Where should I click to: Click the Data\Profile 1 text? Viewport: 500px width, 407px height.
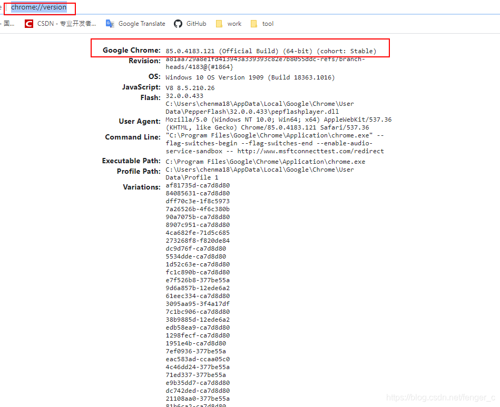pos(192,177)
